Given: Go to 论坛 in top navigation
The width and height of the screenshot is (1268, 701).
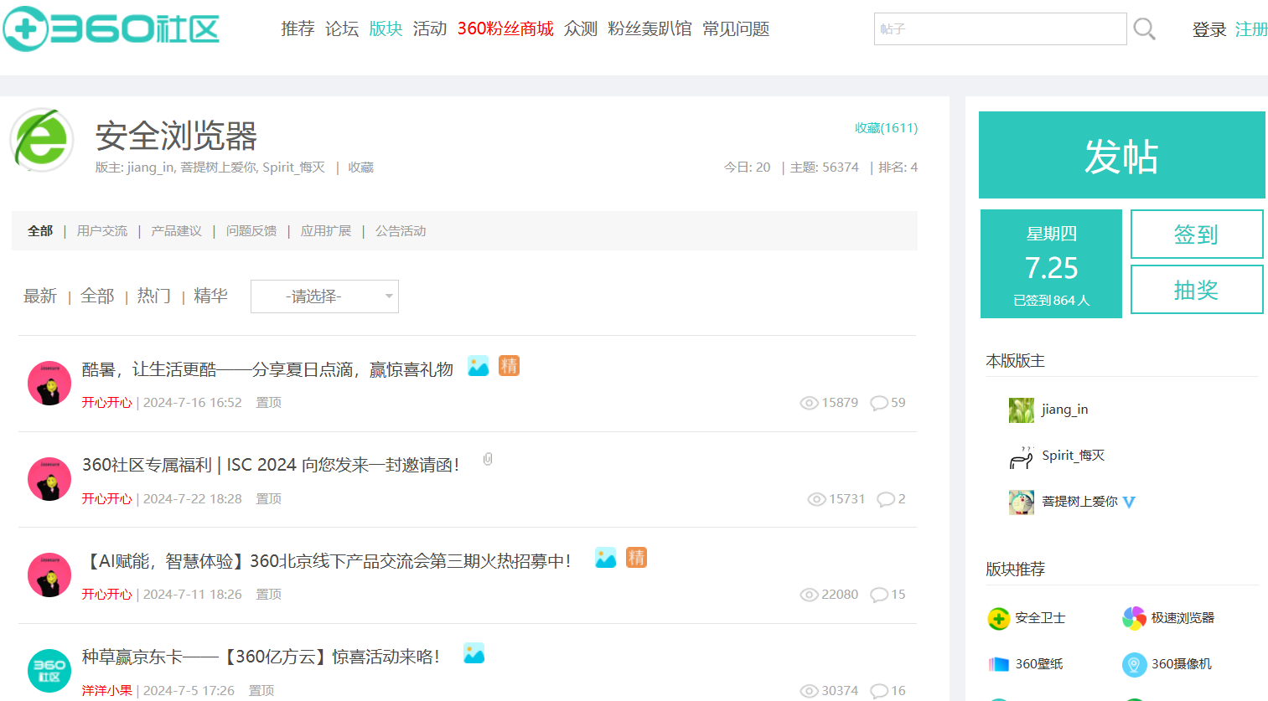Looking at the screenshot, I should 342,29.
